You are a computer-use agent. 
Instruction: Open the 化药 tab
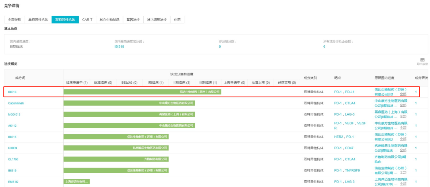pyautogui.click(x=177, y=20)
